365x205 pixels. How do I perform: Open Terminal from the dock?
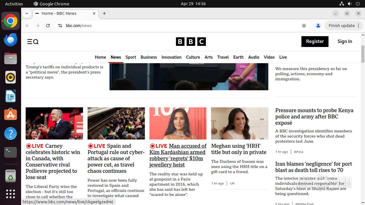(11, 152)
